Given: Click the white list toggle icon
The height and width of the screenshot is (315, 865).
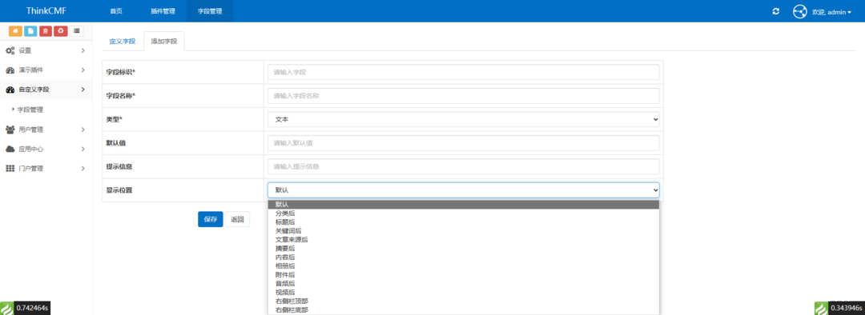Looking at the screenshot, I should (x=76, y=31).
